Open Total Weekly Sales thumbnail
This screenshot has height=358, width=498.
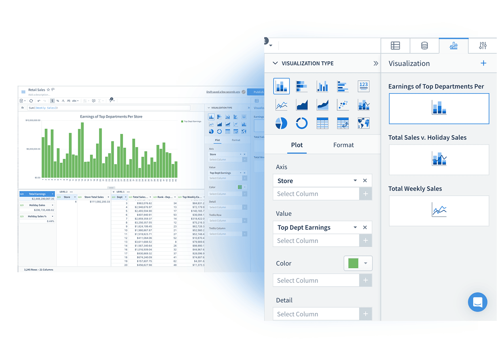[x=439, y=211]
